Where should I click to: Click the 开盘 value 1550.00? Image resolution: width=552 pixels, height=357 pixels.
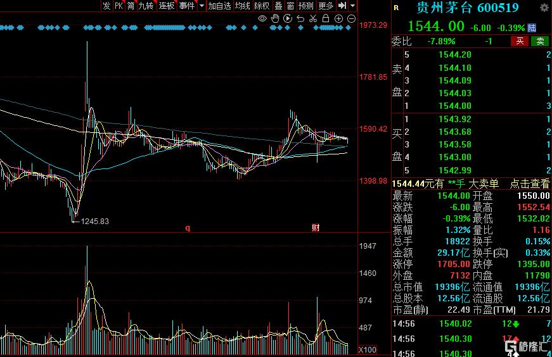pos(534,196)
